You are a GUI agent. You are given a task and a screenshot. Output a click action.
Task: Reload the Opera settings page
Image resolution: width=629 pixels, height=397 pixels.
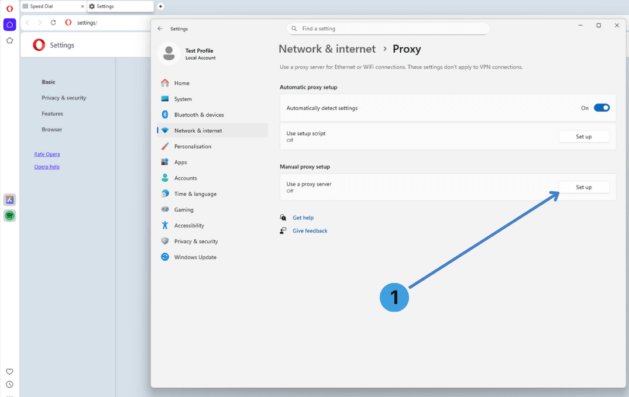tap(53, 22)
